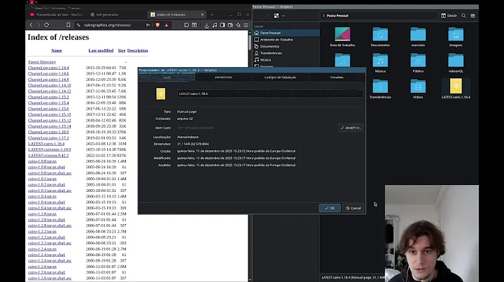Go forward in the browser
This screenshot has width=504, height=282.
click(x=38, y=25)
